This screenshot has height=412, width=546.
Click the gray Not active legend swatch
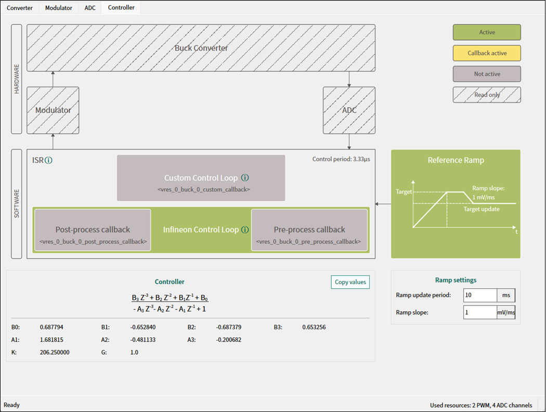[487, 74]
